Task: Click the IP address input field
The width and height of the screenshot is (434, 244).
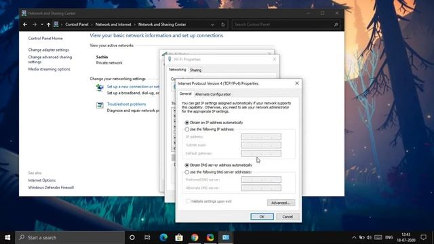Action: click(261, 137)
